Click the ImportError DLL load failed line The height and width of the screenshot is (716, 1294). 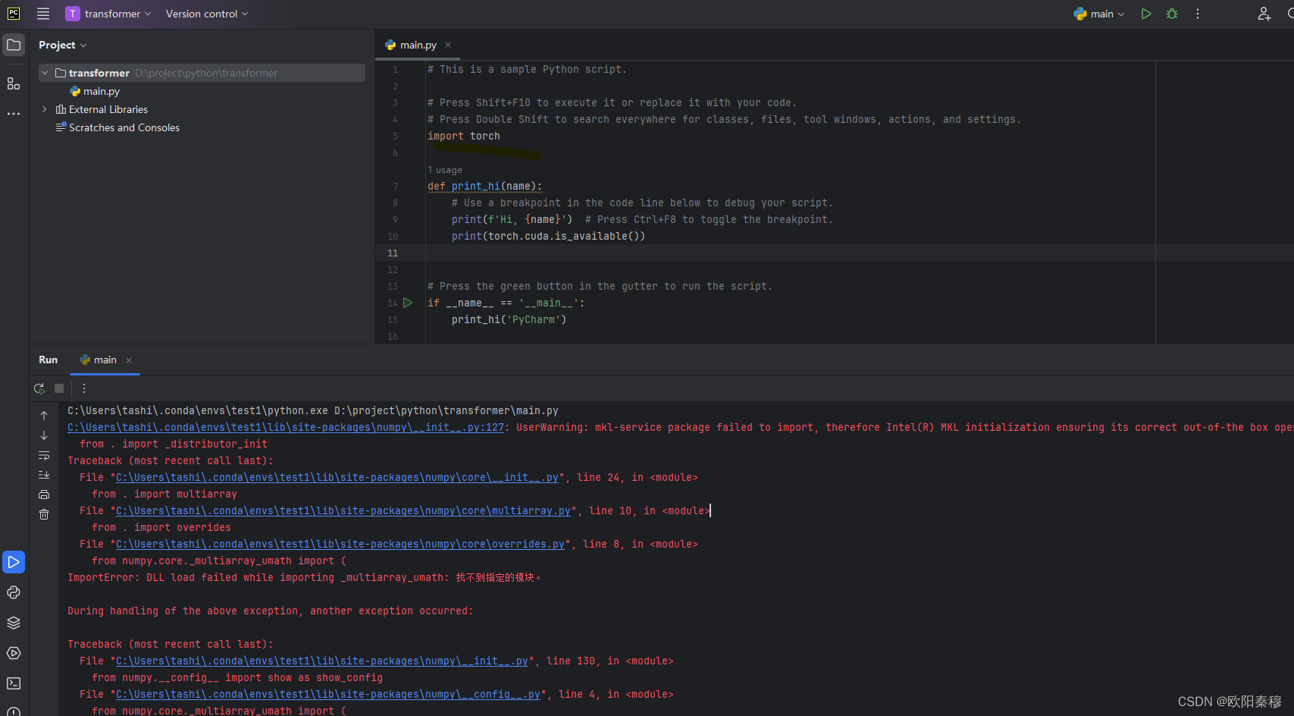tap(305, 577)
